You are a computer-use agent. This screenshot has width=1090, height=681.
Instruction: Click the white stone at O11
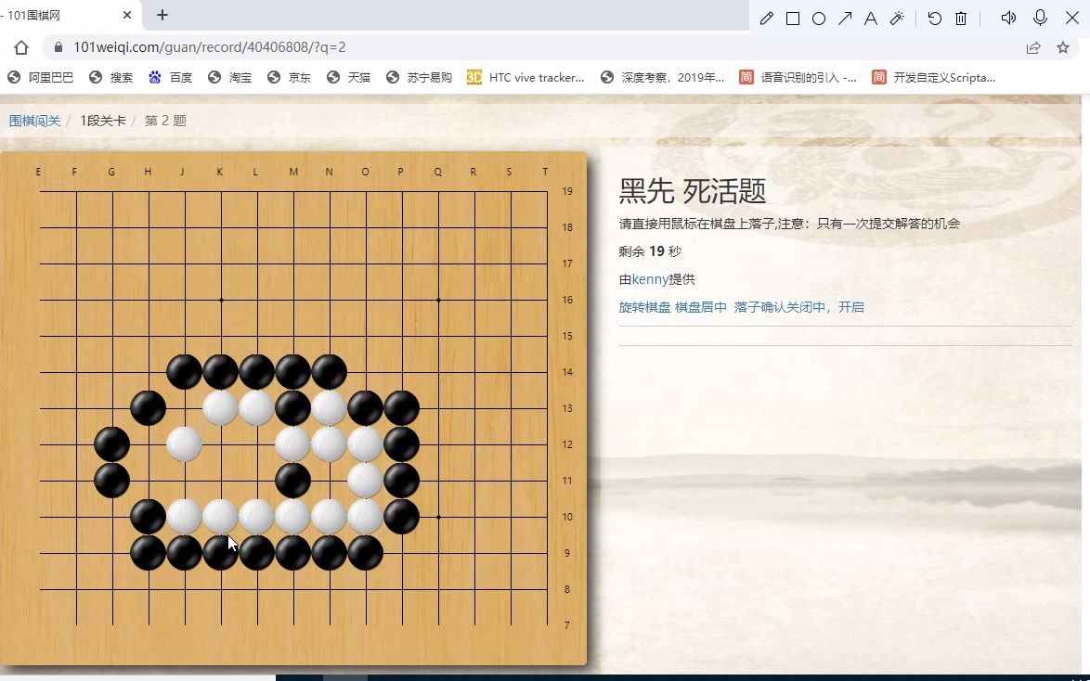tap(365, 481)
